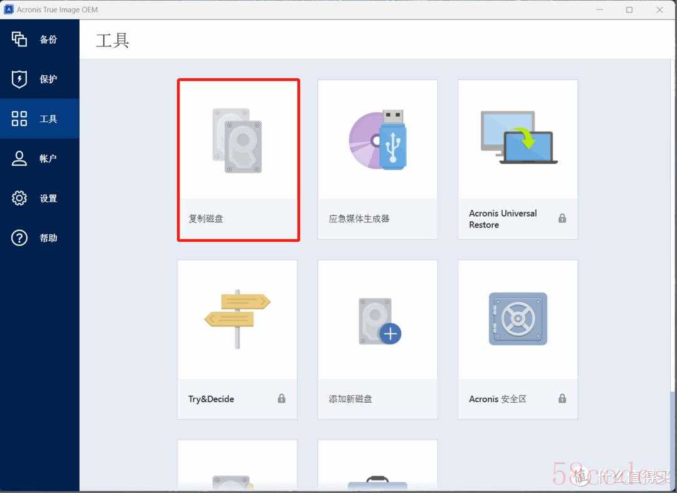
Task: Maximize the Acronis True Image window
Action: click(x=629, y=9)
